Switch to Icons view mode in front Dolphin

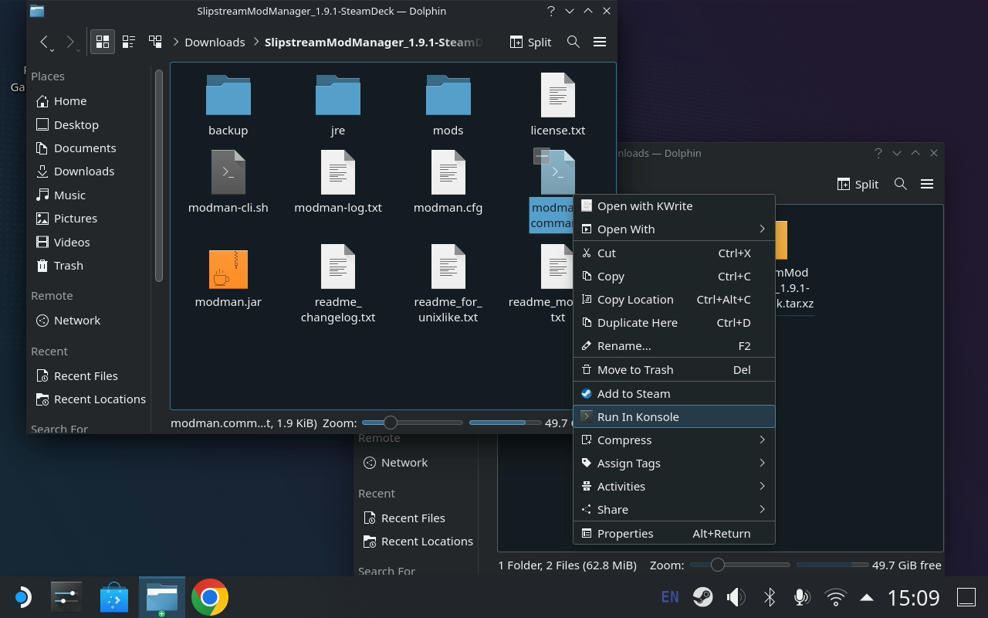102,42
